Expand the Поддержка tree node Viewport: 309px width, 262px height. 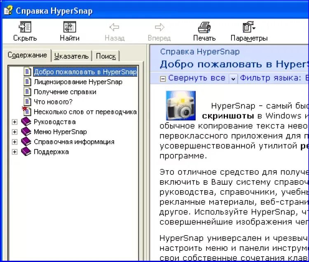coord(14,152)
